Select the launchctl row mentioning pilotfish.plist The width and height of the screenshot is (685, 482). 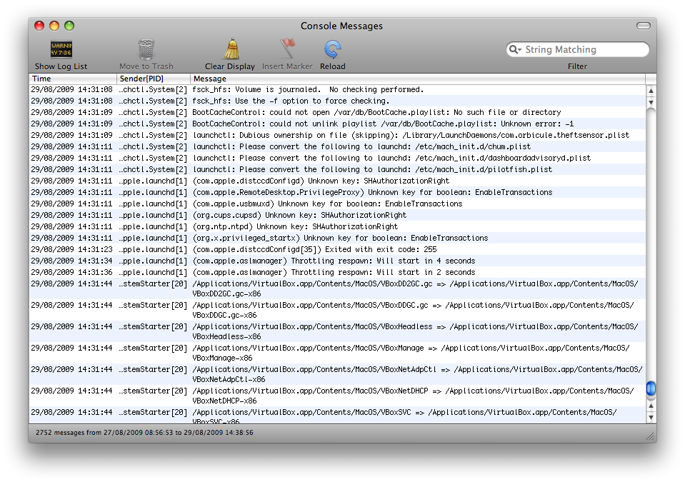coord(337,169)
